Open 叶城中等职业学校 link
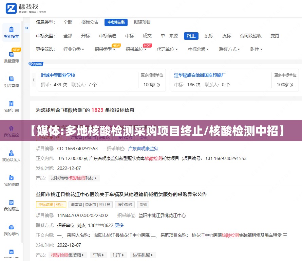The width and height of the screenshot is (302, 261). [x=58, y=75]
